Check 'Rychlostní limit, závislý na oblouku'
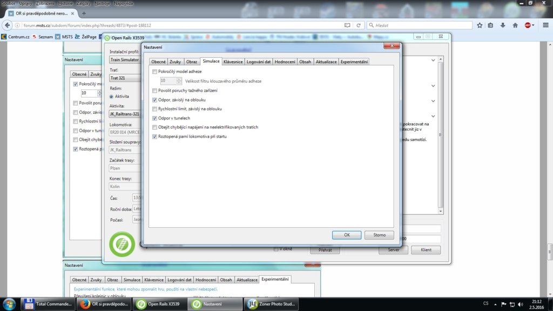 pyautogui.click(x=154, y=109)
